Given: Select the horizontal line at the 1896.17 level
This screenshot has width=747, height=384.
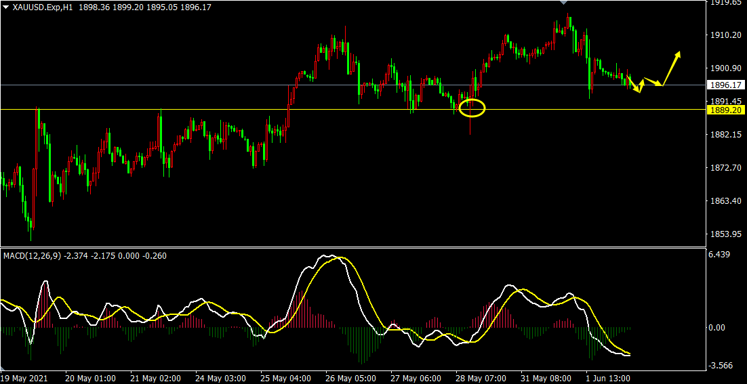Looking at the screenshot, I should tap(203, 85).
